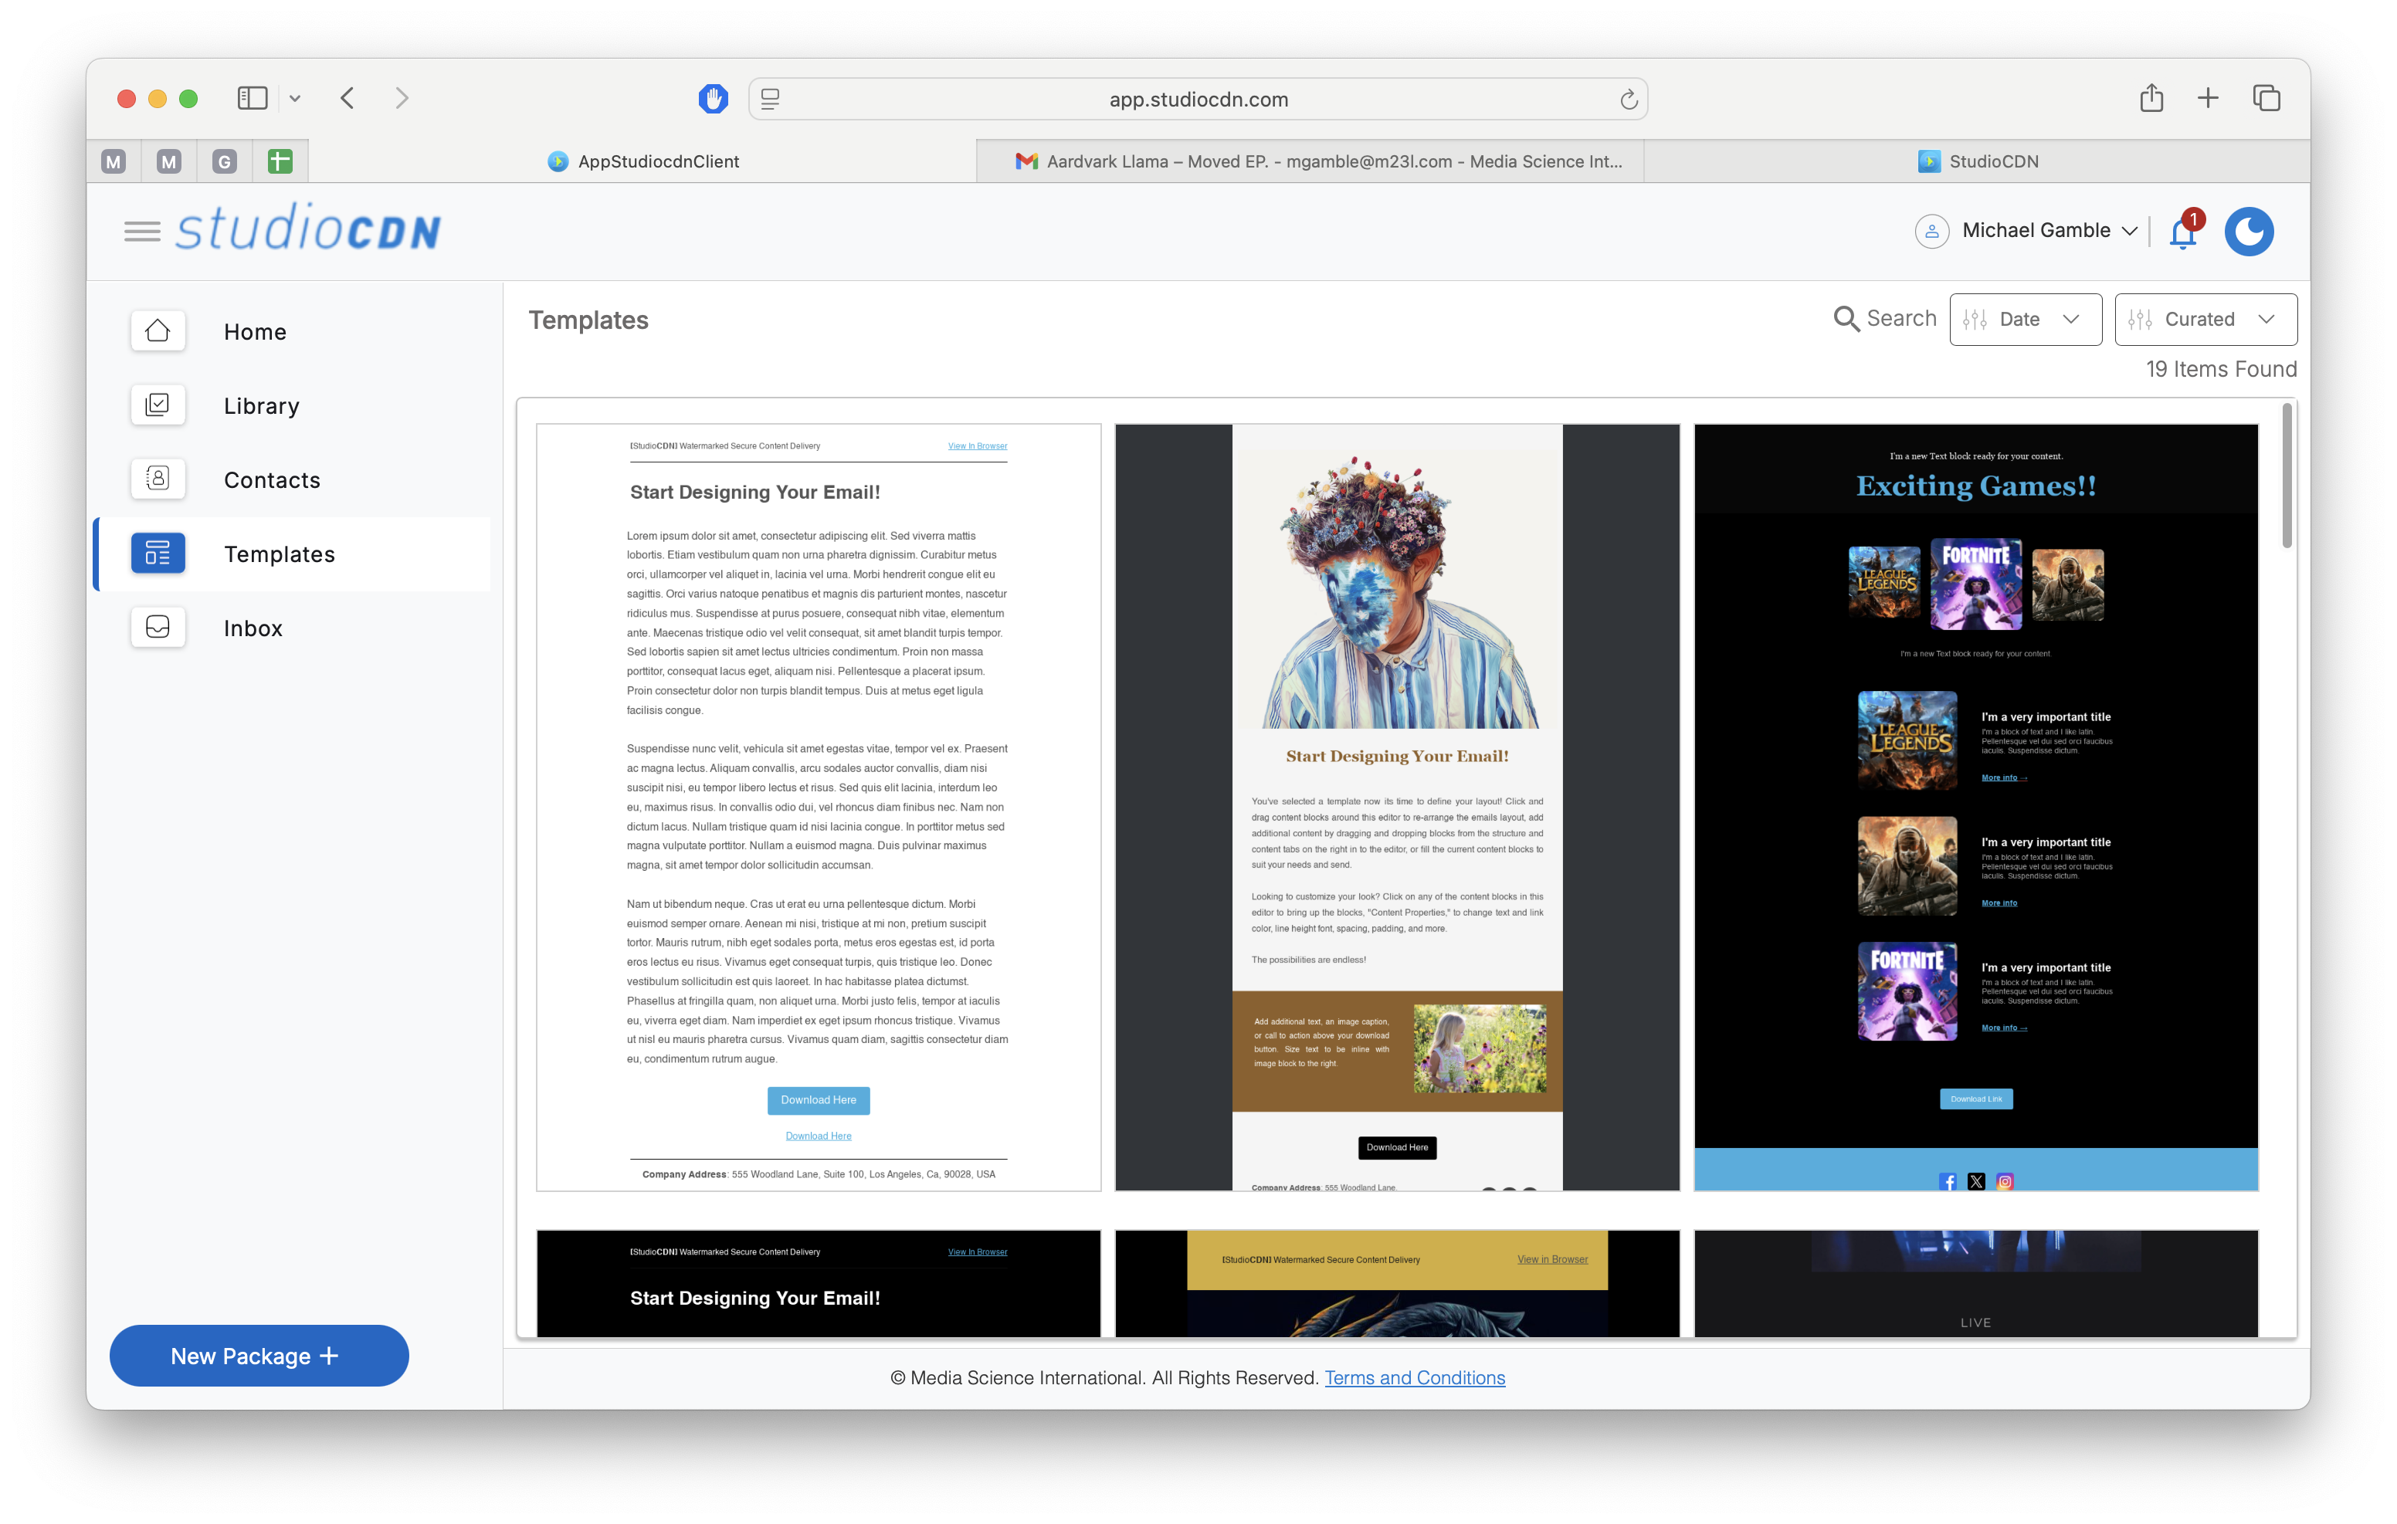The height and width of the screenshot is (1524, 2397).
Task: Open the Inbox sidebar icon
Action: click(158, 627)
